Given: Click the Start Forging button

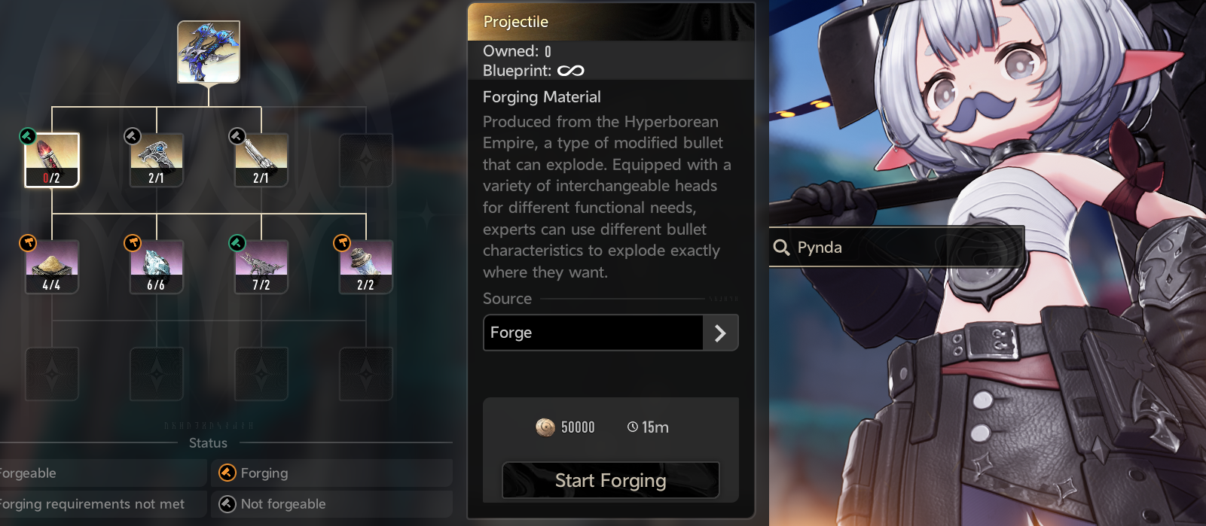Looking at the screenshot, I should 611,480.
